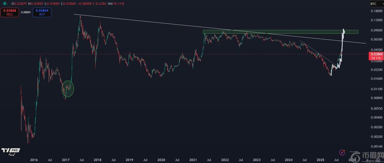Click the green market status dot
Image resolution: width=384 pixels, height=163 pixels.
point(4,4)
